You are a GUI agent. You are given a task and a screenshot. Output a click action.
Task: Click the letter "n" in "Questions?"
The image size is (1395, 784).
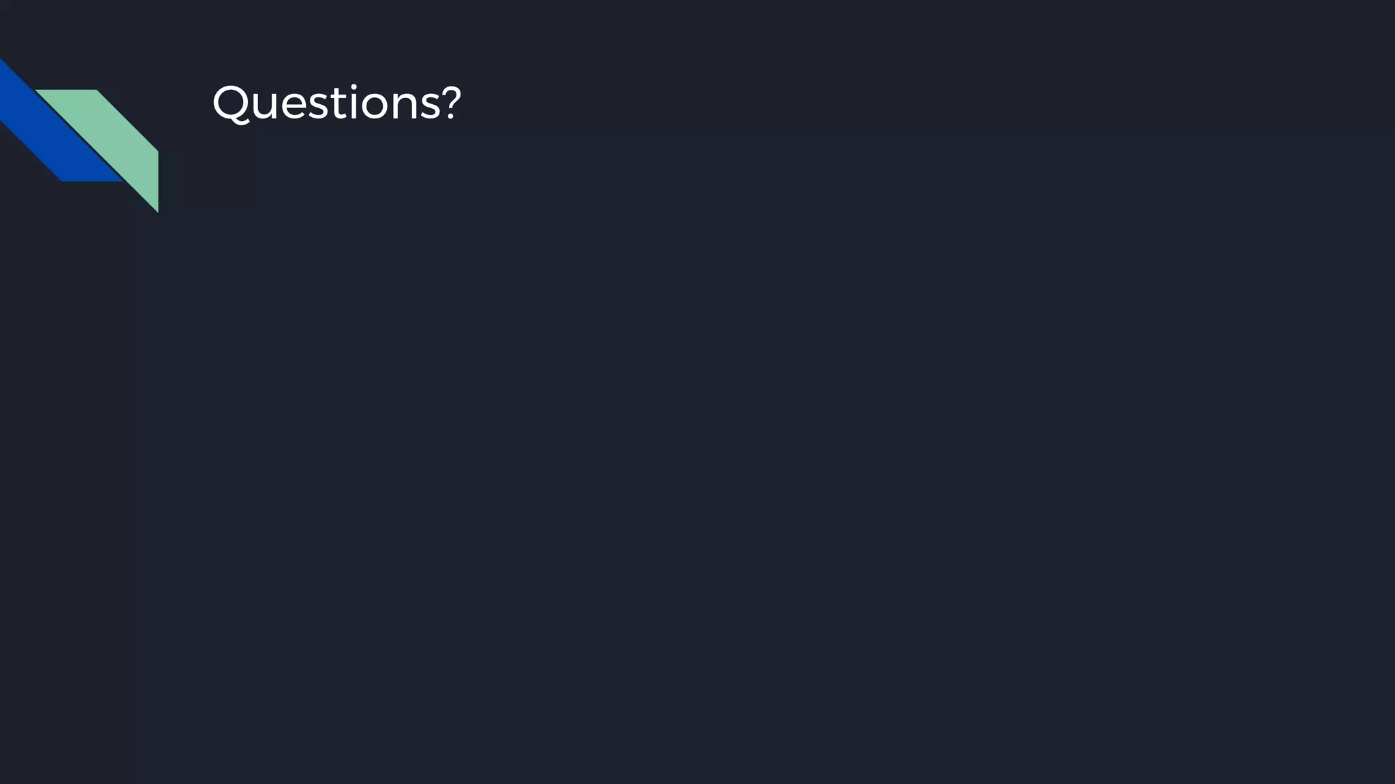(x=407, y=106)
